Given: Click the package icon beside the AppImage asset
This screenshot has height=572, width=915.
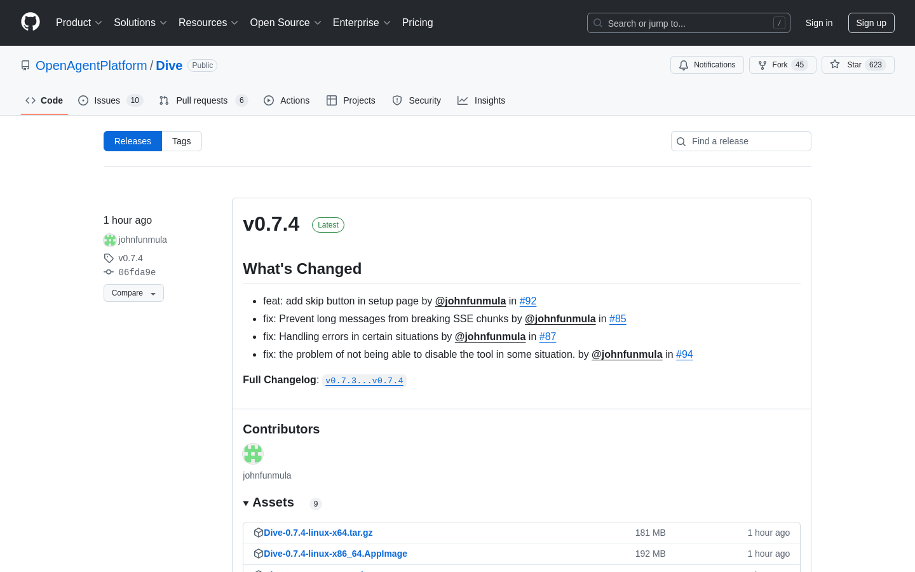Looking at the screenshot, I should click(258, 554).
